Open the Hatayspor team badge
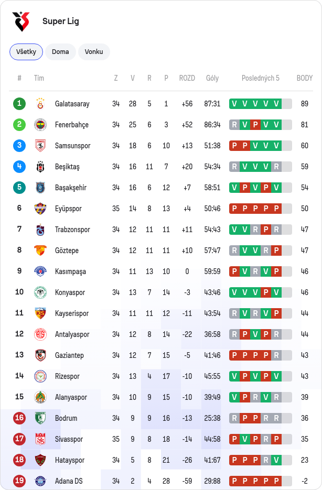This screenshot has width=322, height=490. point(40,460)
